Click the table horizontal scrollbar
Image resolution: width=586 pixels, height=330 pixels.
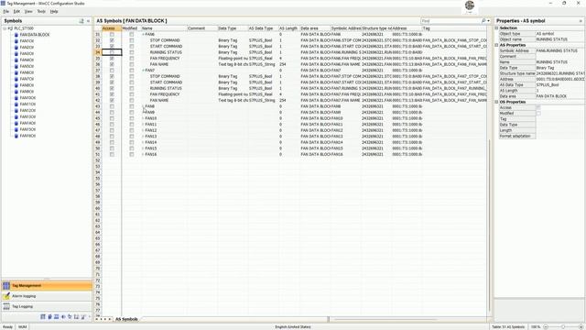coord(385,320)
